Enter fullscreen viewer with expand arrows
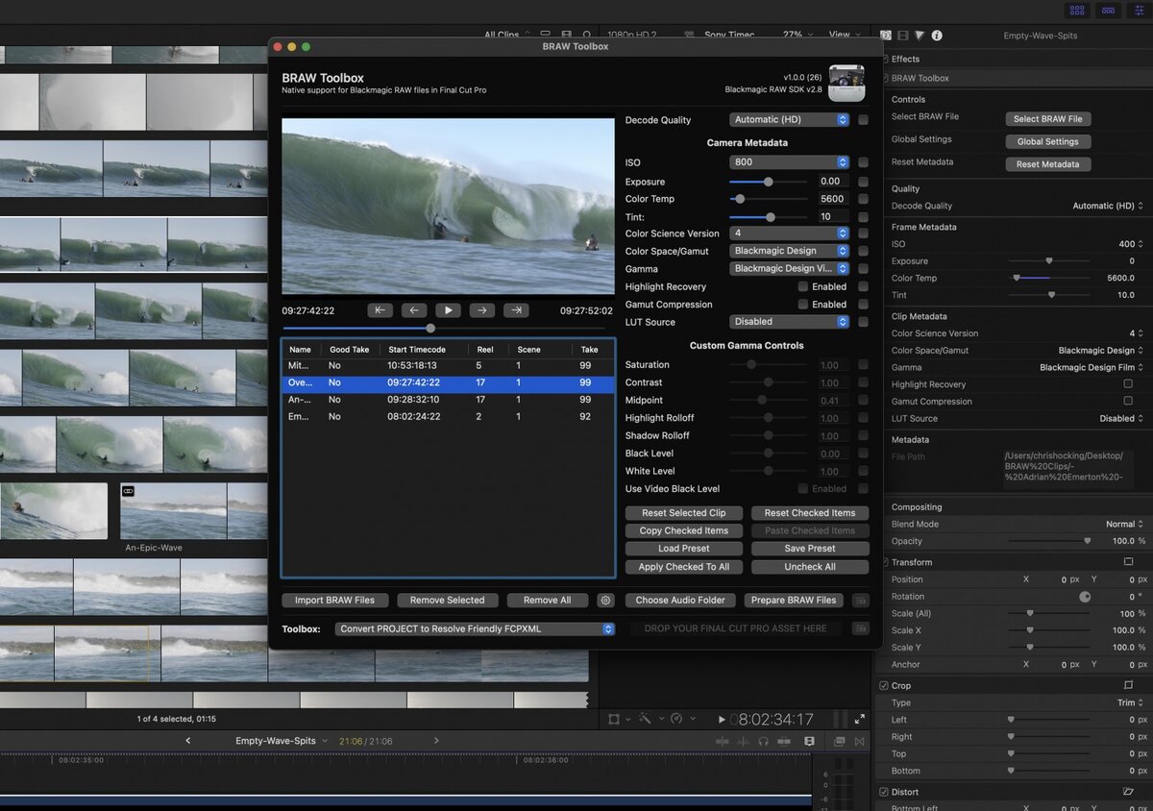Viewport: 1153px width, 811px height. coord(859,719)
